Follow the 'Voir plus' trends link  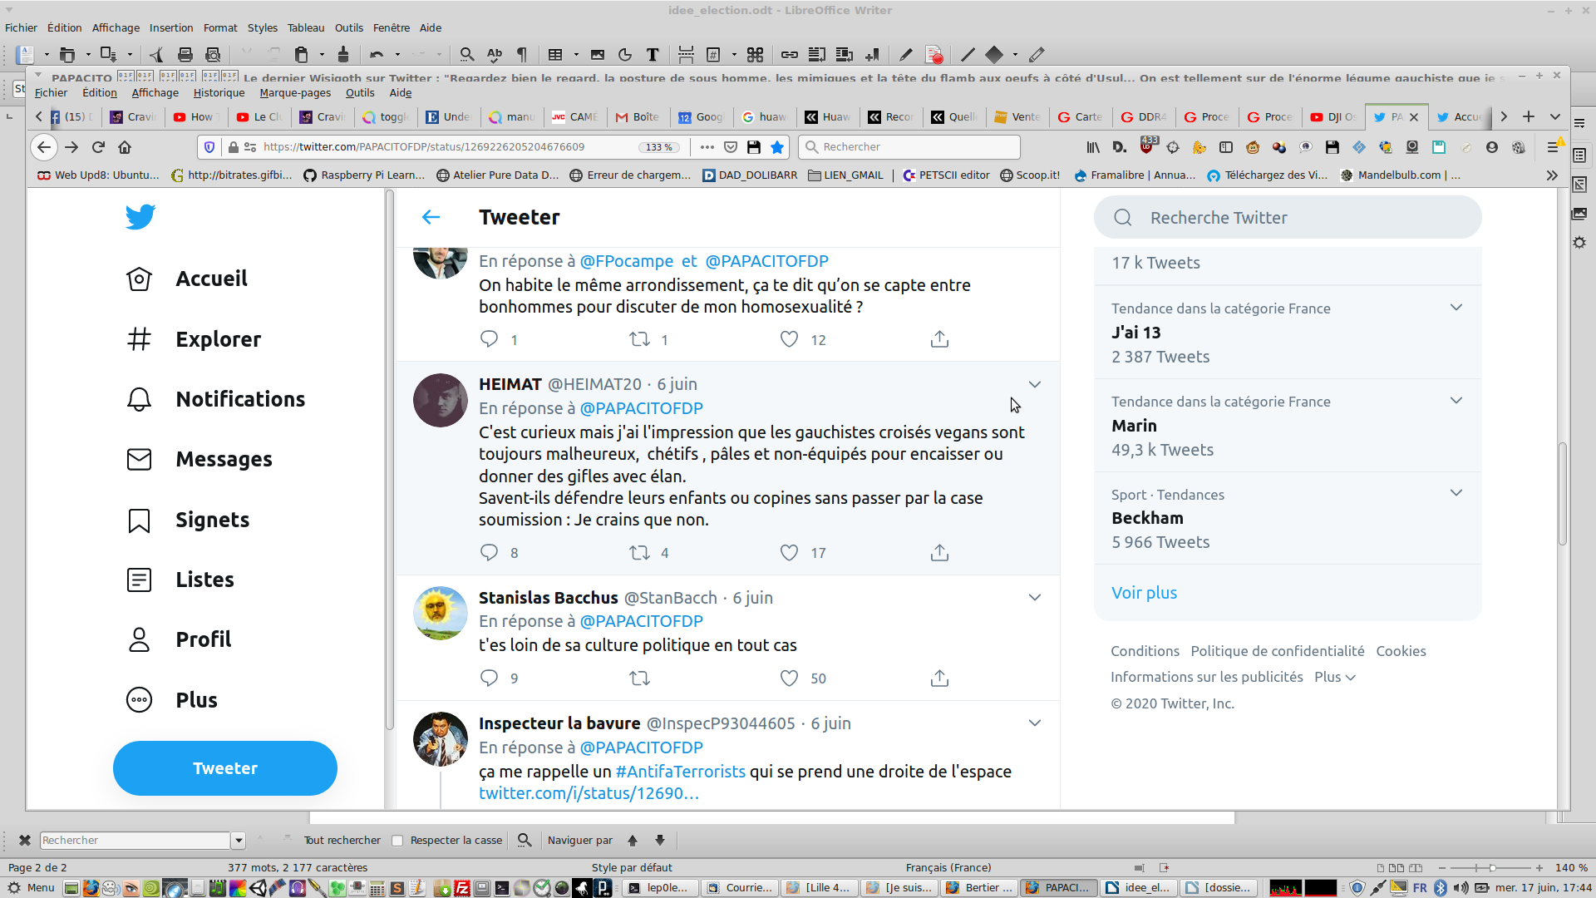[x=1144, y=593]
